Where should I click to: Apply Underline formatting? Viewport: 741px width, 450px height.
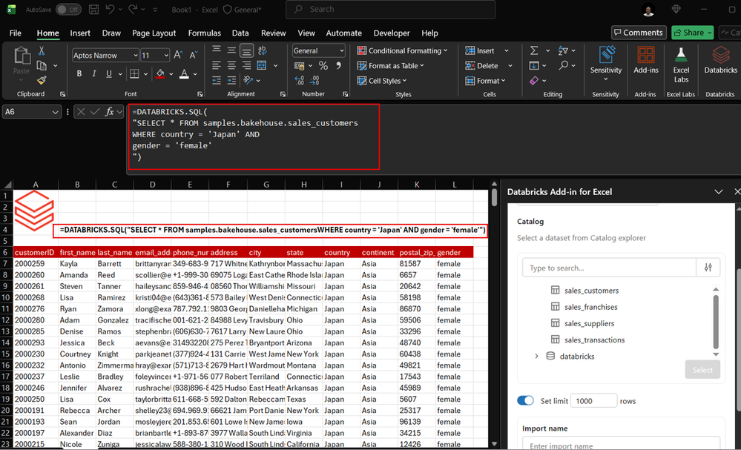tap(109, 73)
